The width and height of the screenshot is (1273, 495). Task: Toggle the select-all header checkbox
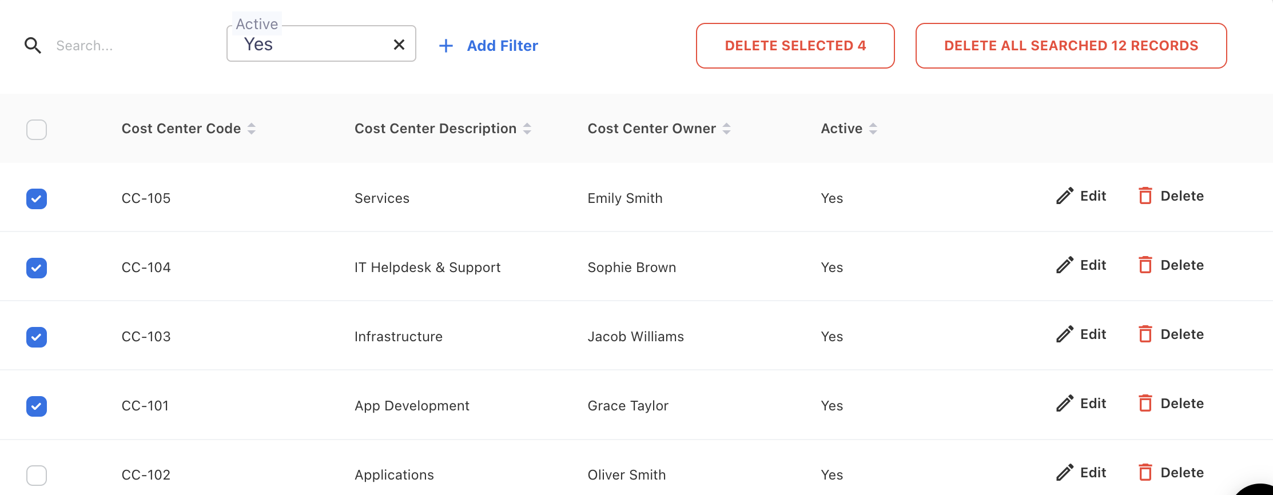pos(37,130)
